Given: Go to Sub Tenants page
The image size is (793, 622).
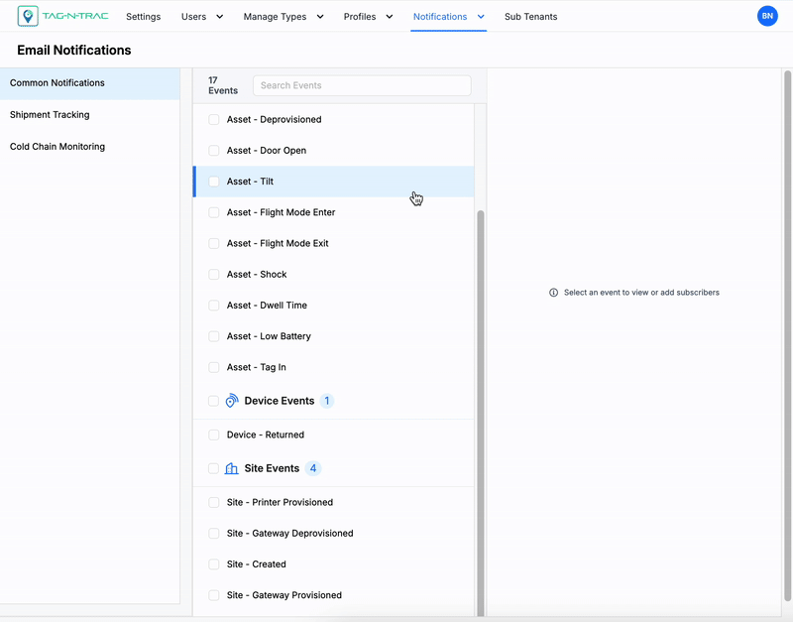Looking at the screenshot, I should pyautogui.click(x=530, y=17).
